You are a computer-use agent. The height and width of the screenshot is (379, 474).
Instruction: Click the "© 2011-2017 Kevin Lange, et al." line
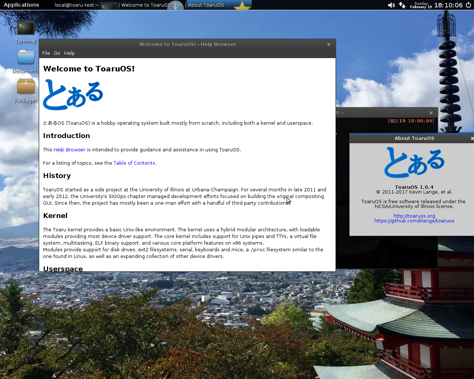pos(414,192)
